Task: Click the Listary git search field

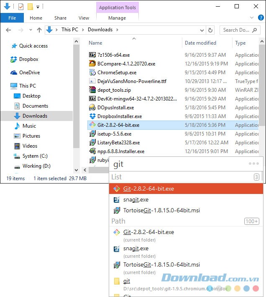Action: pyautogui.click(x=179, y=164)
